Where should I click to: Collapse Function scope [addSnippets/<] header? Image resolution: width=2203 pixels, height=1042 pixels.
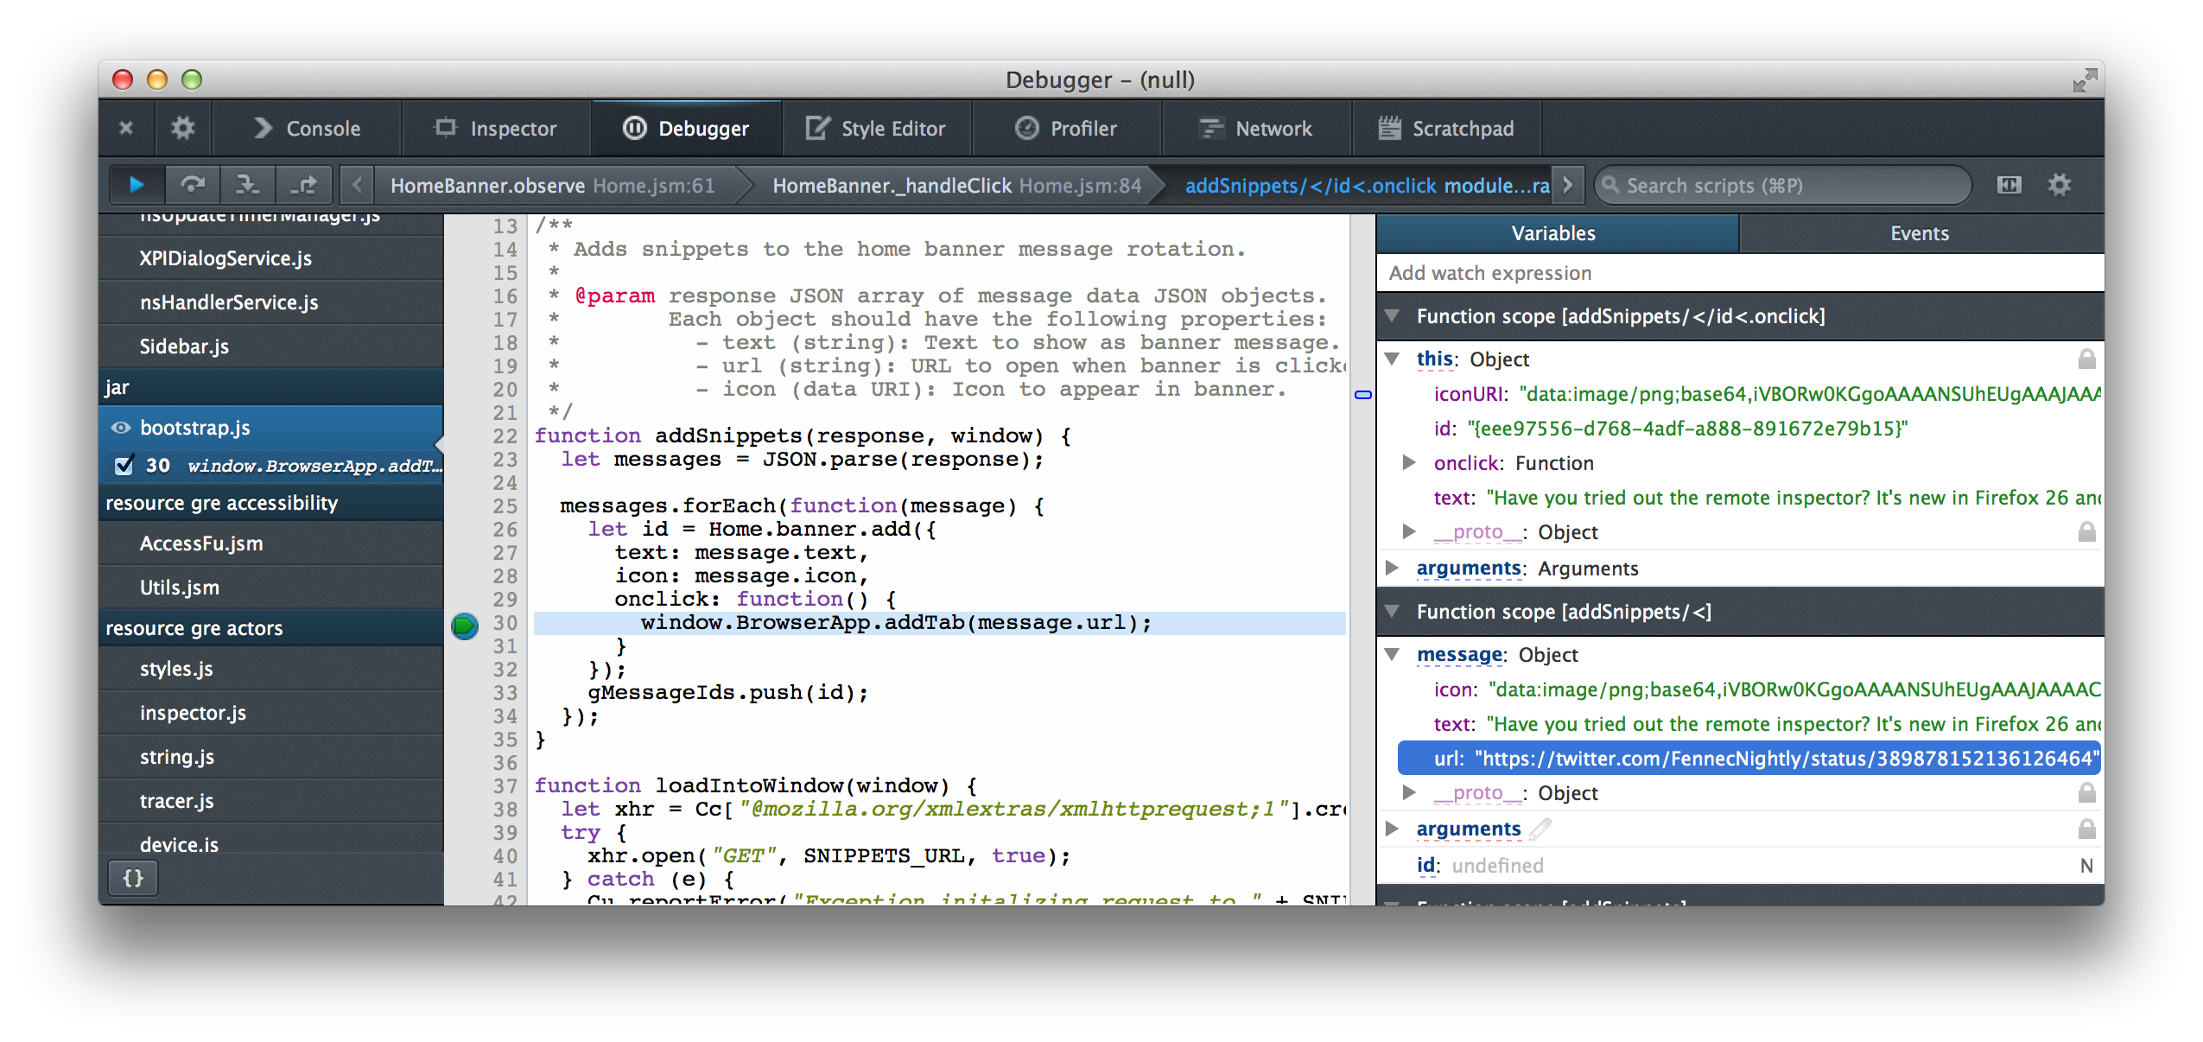1392,611
